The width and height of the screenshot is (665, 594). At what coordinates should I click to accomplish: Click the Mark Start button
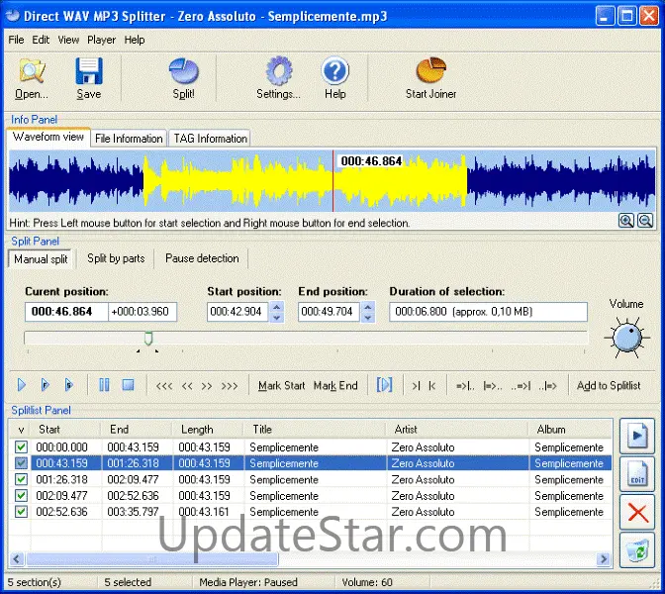click(282, 386)
